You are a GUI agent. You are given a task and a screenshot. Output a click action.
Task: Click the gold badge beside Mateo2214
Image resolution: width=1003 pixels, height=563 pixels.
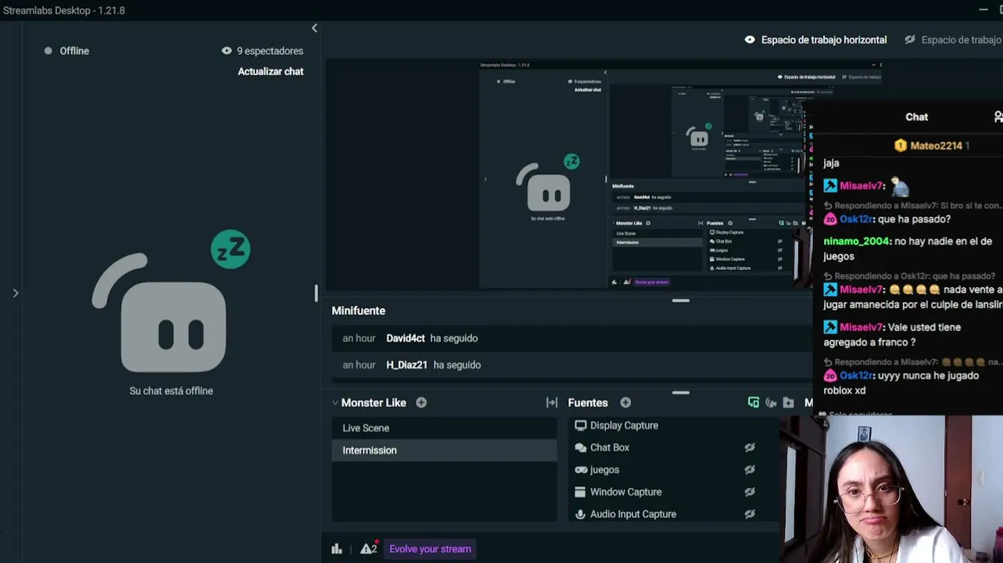(901, 145)
